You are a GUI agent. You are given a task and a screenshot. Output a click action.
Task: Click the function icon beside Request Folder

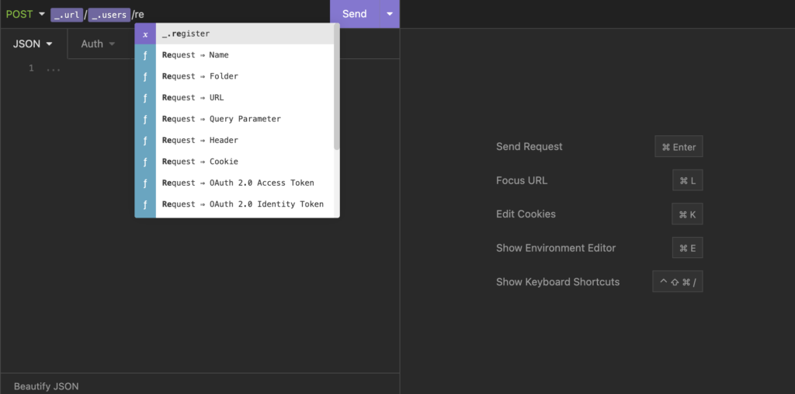tap(145, 76)
